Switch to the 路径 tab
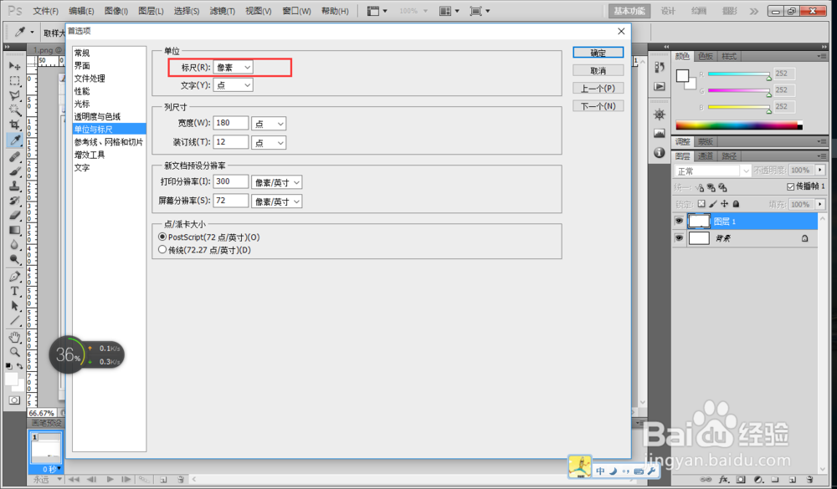Image resolution: width=837 pixels, height=489 pixels. 729,155
